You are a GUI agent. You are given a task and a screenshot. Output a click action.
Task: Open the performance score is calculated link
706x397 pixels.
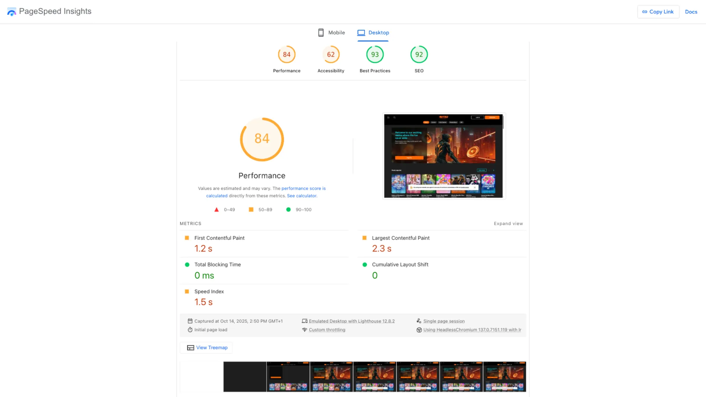[304, 188]
